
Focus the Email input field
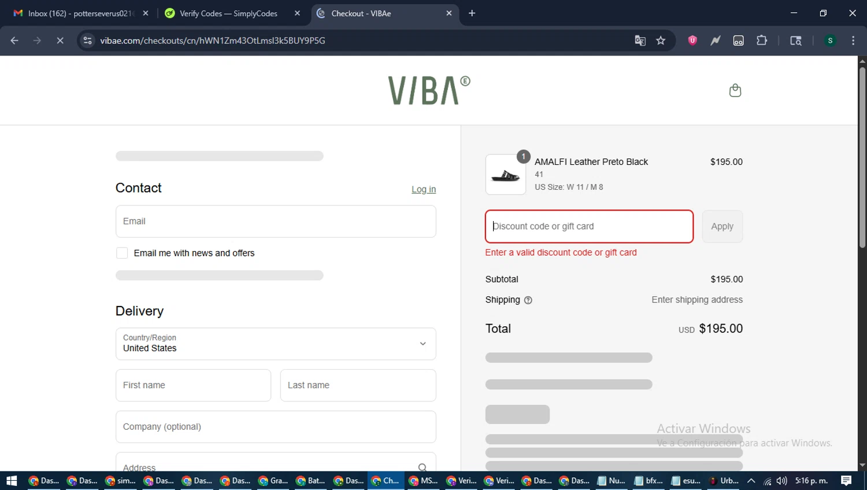[276, 221]
